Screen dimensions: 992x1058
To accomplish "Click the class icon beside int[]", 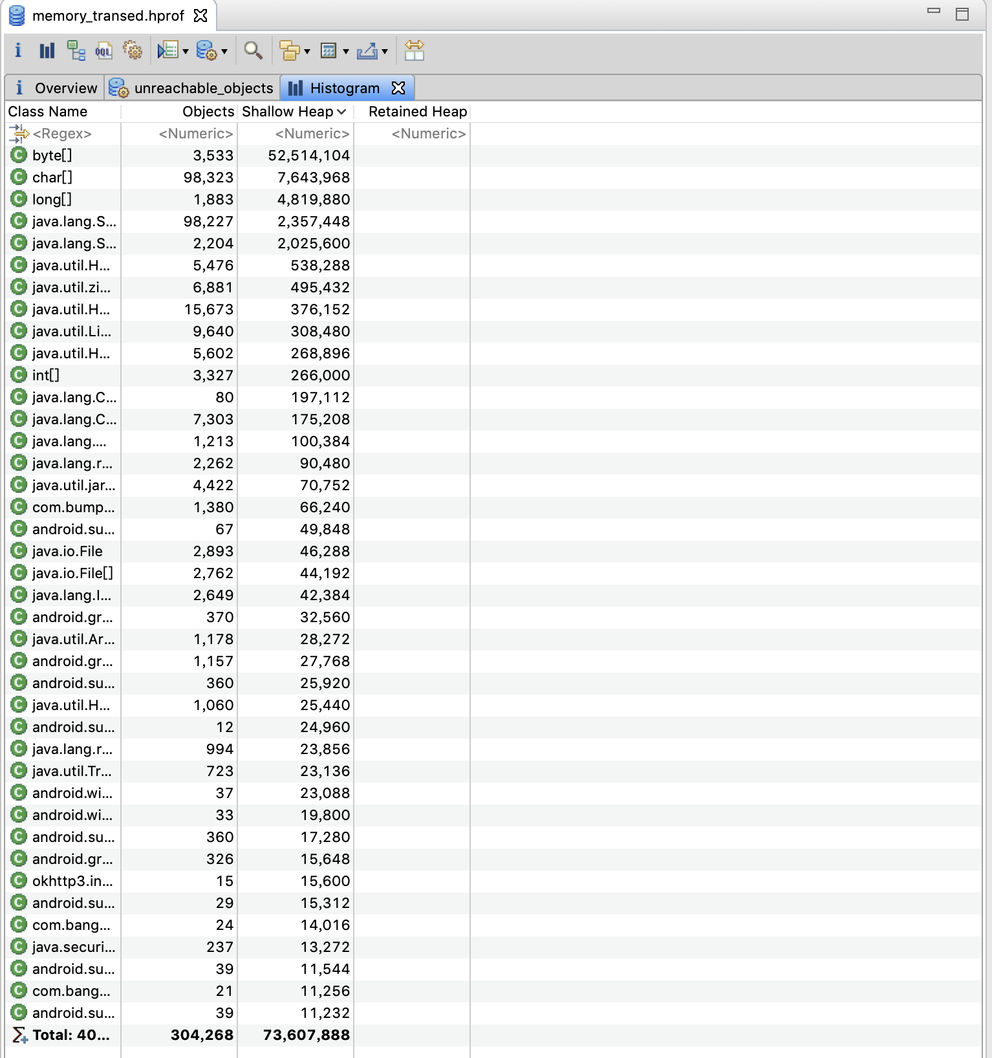I will click(x=19, y=375).
